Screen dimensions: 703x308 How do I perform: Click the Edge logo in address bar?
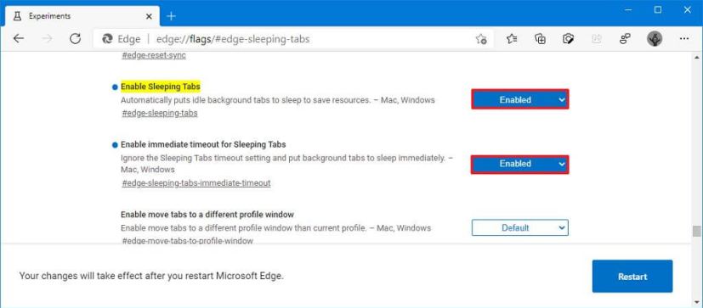[107, 39]
